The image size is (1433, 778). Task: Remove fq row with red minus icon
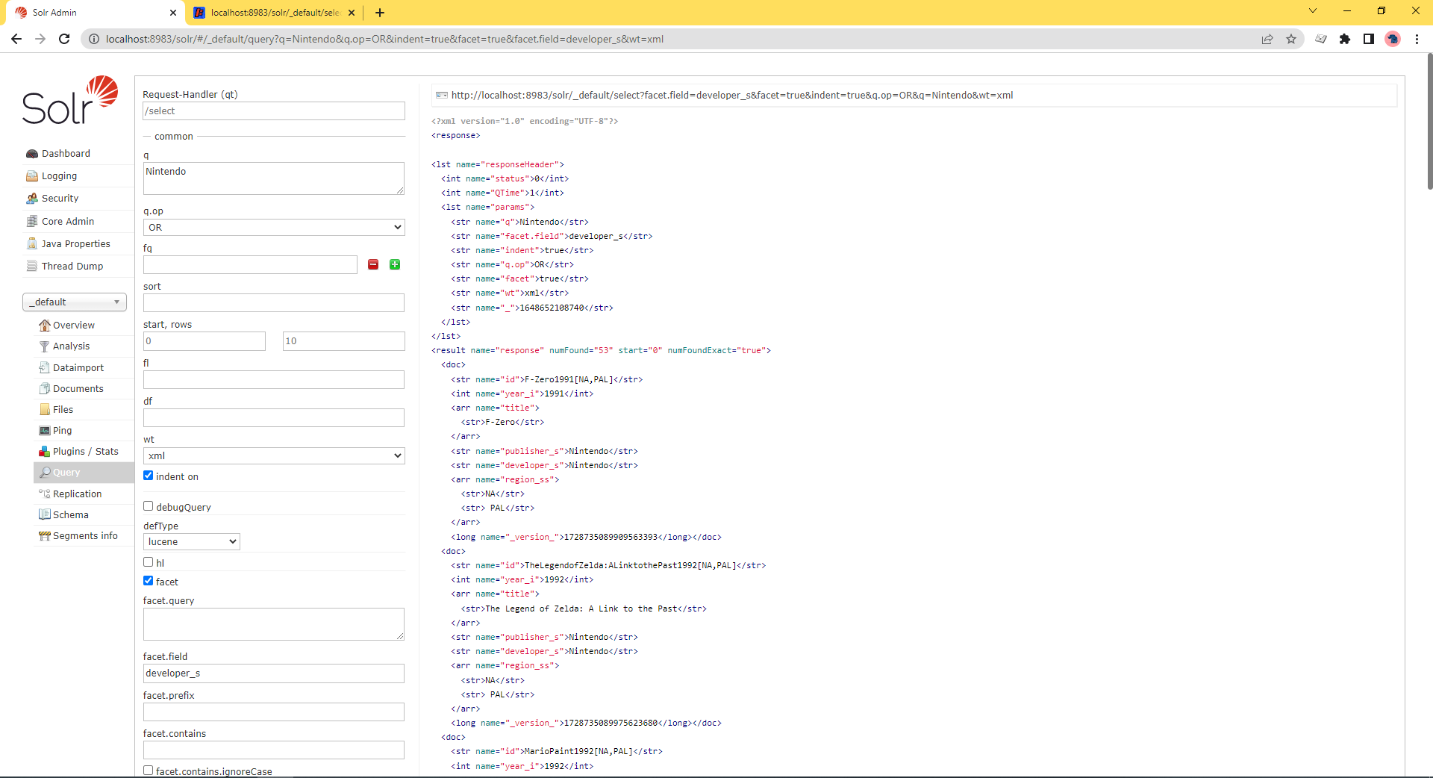pos(373,264)
